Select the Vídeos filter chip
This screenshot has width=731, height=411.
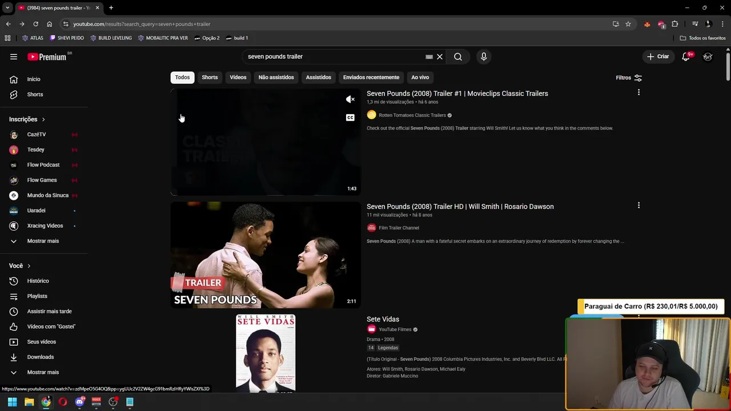coord(238,77)
